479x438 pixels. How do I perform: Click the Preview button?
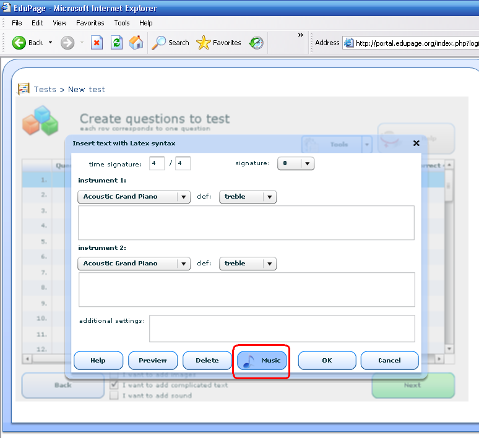tap(153, 361)
